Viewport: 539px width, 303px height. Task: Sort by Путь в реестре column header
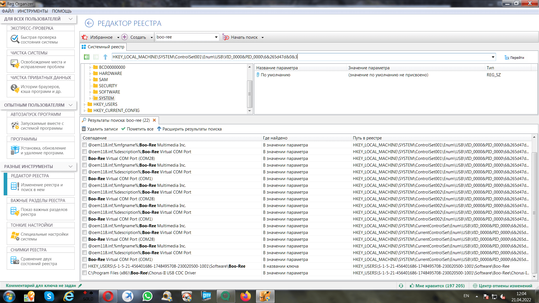click(441, 138)
